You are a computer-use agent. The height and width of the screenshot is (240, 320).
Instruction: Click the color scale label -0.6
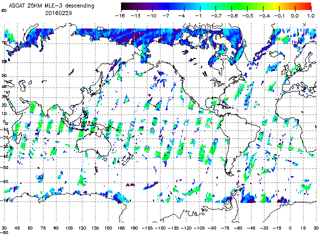click(231, 15)
